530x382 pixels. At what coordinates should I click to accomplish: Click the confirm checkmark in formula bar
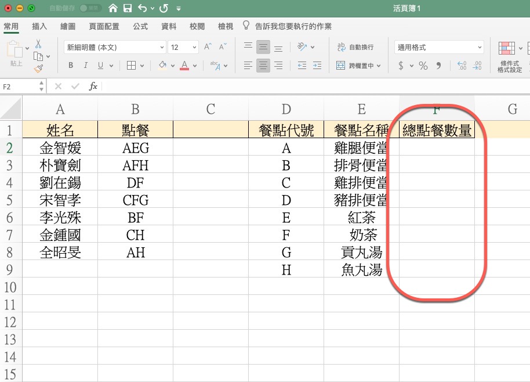coord(75,87)
